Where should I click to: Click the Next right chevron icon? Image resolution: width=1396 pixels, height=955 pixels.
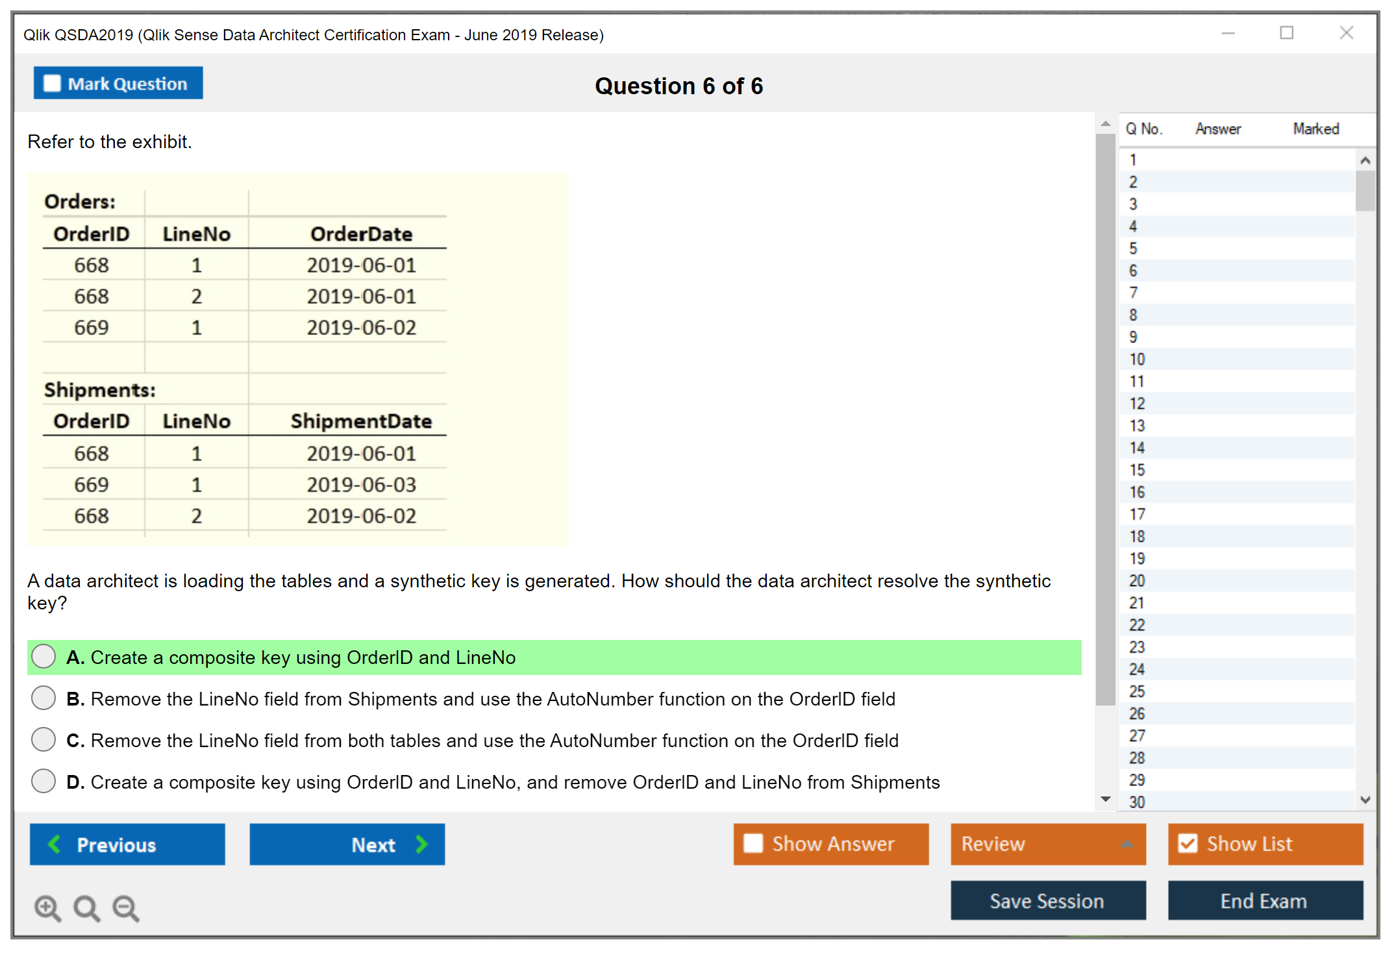coord(421,844)
